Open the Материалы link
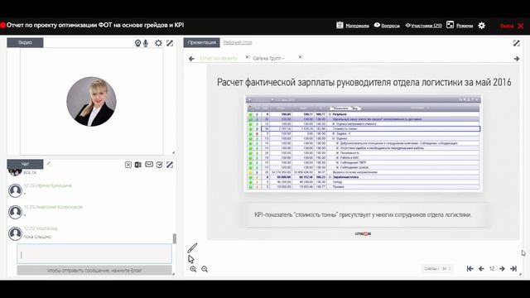 point(357,26)
